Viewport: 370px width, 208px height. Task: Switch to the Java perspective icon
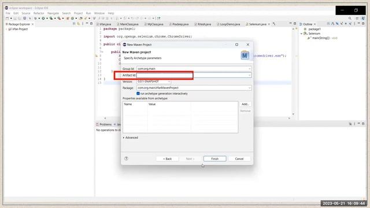[363, 18]
